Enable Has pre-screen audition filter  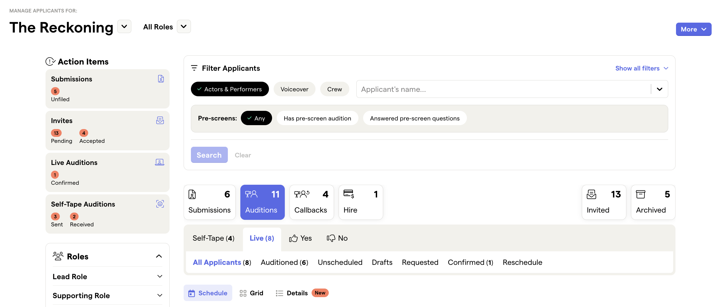[317, 118]
